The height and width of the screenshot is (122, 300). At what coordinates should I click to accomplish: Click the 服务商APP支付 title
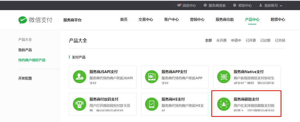coord(174,72)
